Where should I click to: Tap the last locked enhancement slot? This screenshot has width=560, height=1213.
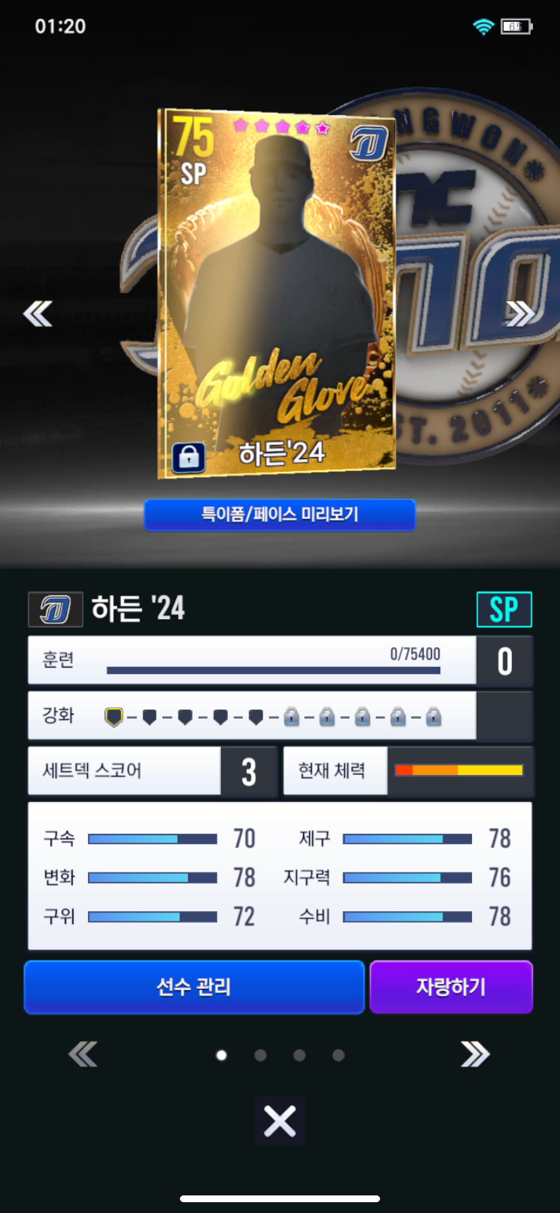[x=434, y=716]
